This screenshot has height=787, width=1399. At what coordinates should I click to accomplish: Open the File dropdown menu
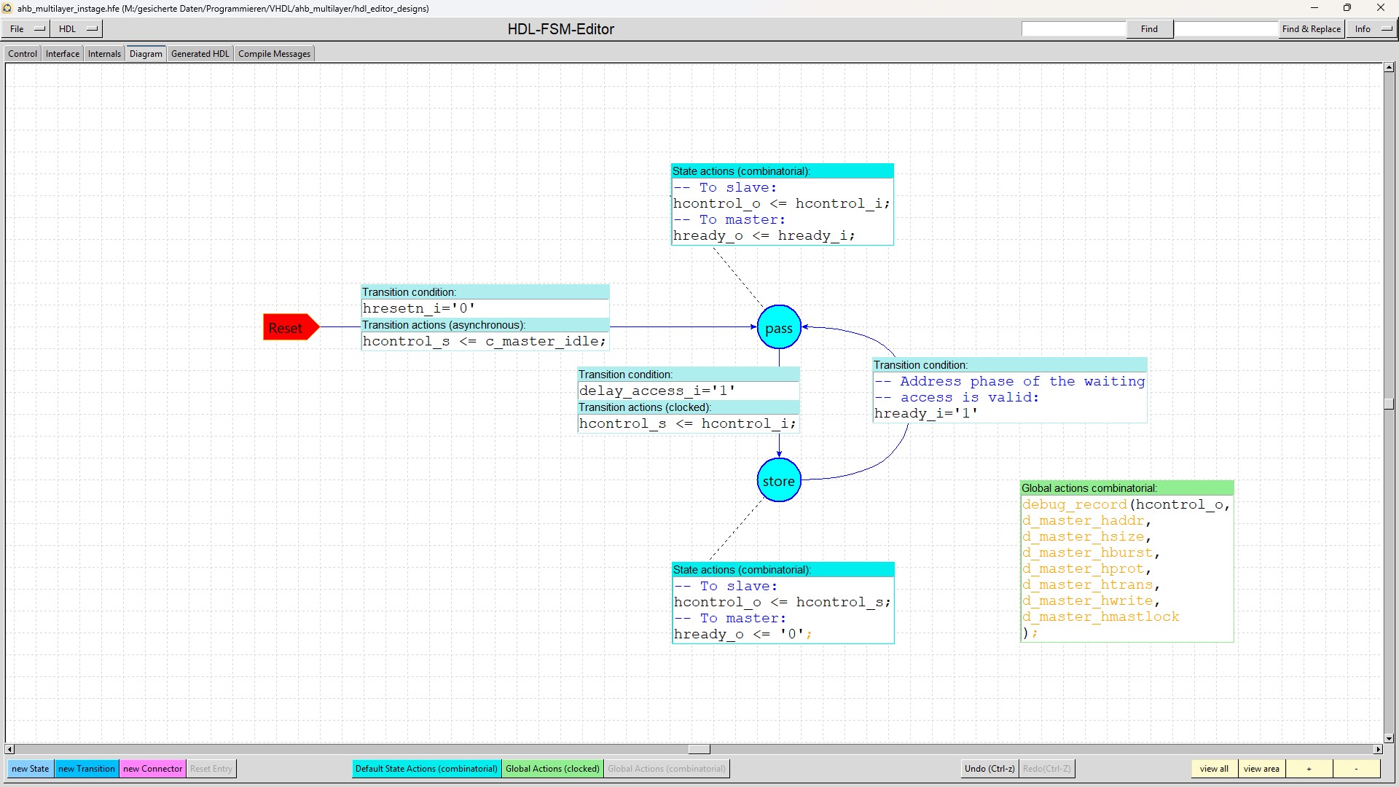point(27,29)
